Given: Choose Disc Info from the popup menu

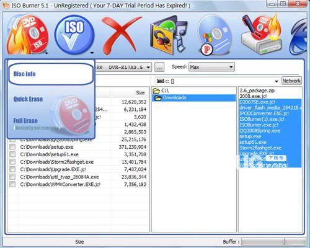Looking at the screenshot, I should pos(51,74).
